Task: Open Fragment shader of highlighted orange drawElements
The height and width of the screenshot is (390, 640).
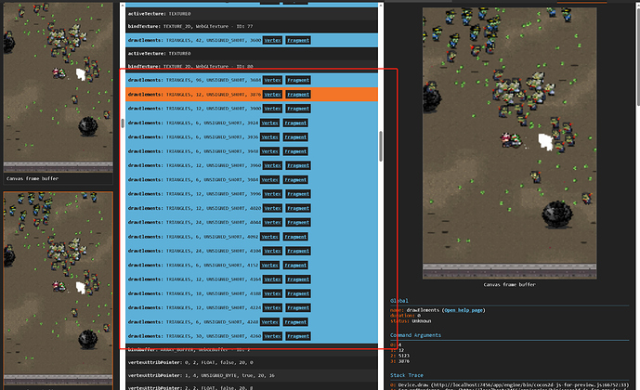Action: (298, 95)
